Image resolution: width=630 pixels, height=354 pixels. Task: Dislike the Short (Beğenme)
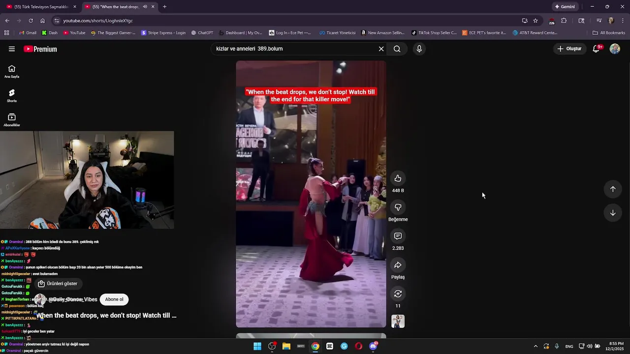coord(398,207)
